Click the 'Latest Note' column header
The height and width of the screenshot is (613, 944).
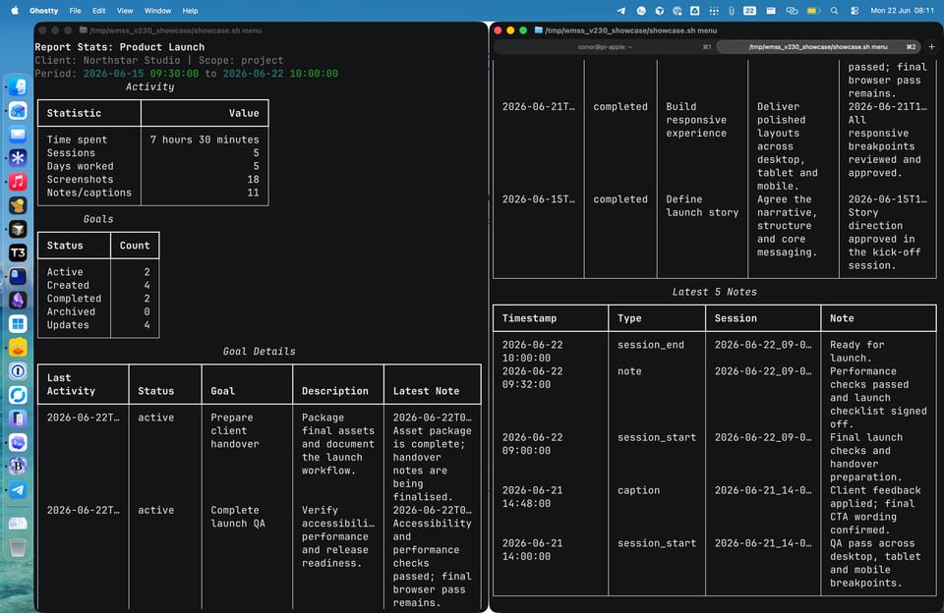426,391
